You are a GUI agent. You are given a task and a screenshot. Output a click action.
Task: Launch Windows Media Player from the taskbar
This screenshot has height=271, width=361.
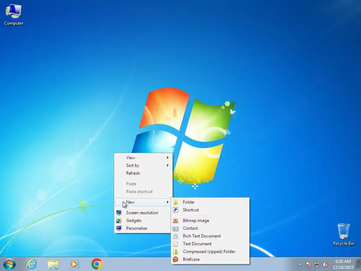click(75, 264)
